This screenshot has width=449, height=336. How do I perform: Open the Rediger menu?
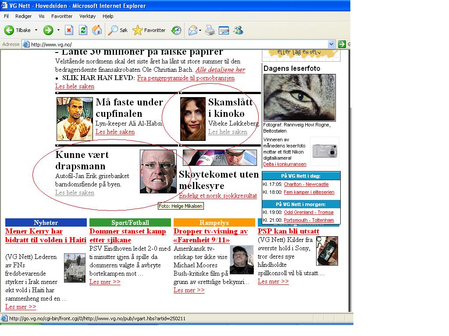point(24,16)
